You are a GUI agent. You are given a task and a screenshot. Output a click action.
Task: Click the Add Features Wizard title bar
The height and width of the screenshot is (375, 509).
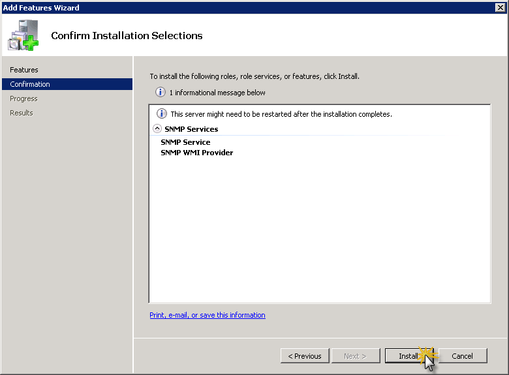coord(247,7)
